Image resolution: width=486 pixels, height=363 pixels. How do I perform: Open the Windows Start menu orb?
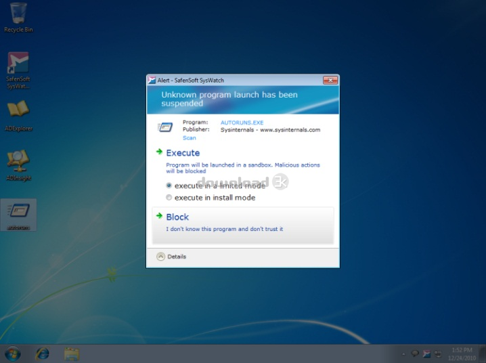coord(13,354)
